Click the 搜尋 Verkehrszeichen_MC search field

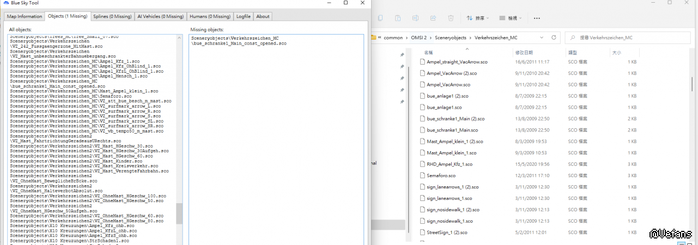click(627, 37)
